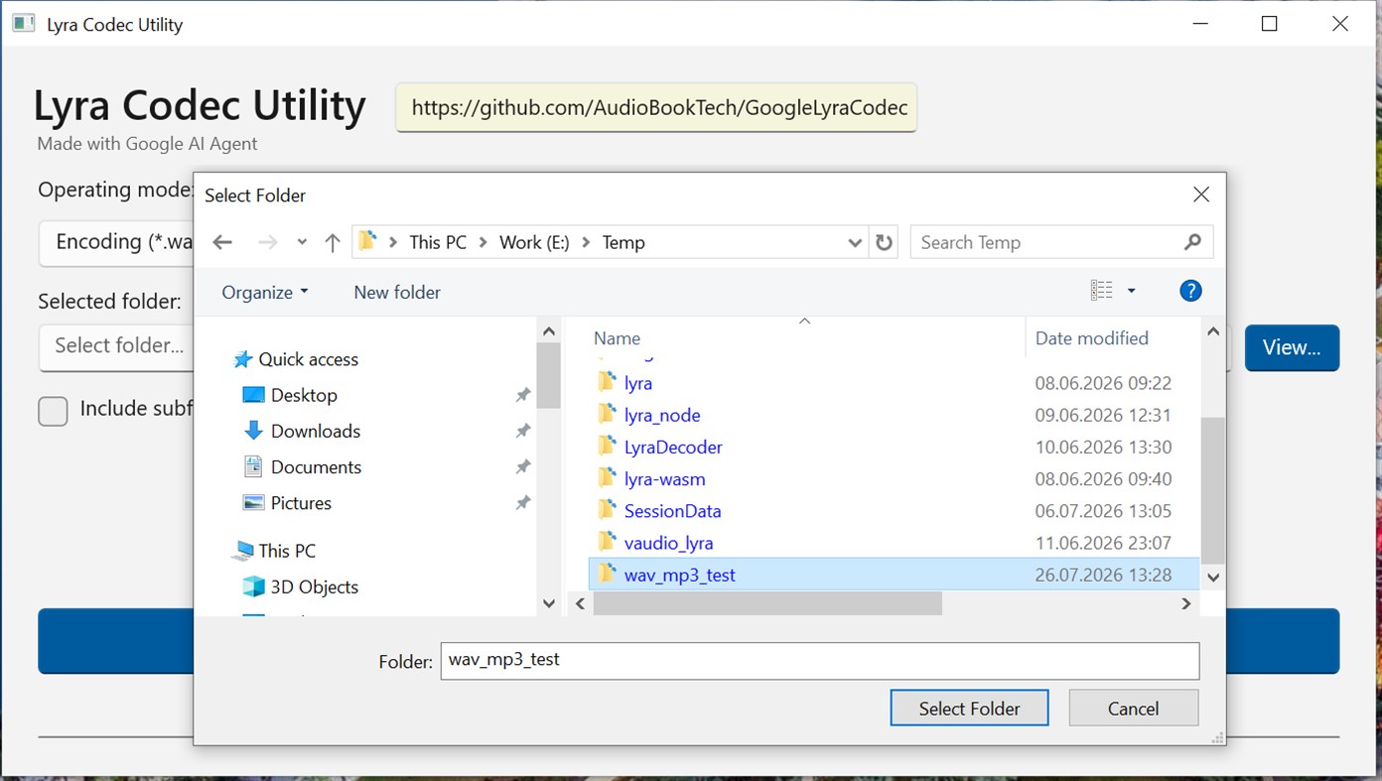Select Desktop in navigation pane
Image resolution: width=1382 pixels, height=781 pixels.
click(304, 395)
